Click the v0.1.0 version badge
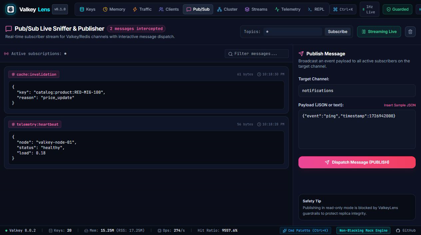This screenshot has height=235, width=421. tap(60, 9)
